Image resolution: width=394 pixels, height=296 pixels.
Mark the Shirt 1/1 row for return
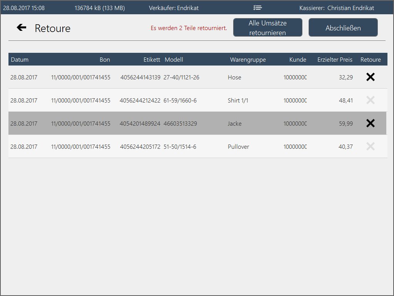tap(370, 100)
